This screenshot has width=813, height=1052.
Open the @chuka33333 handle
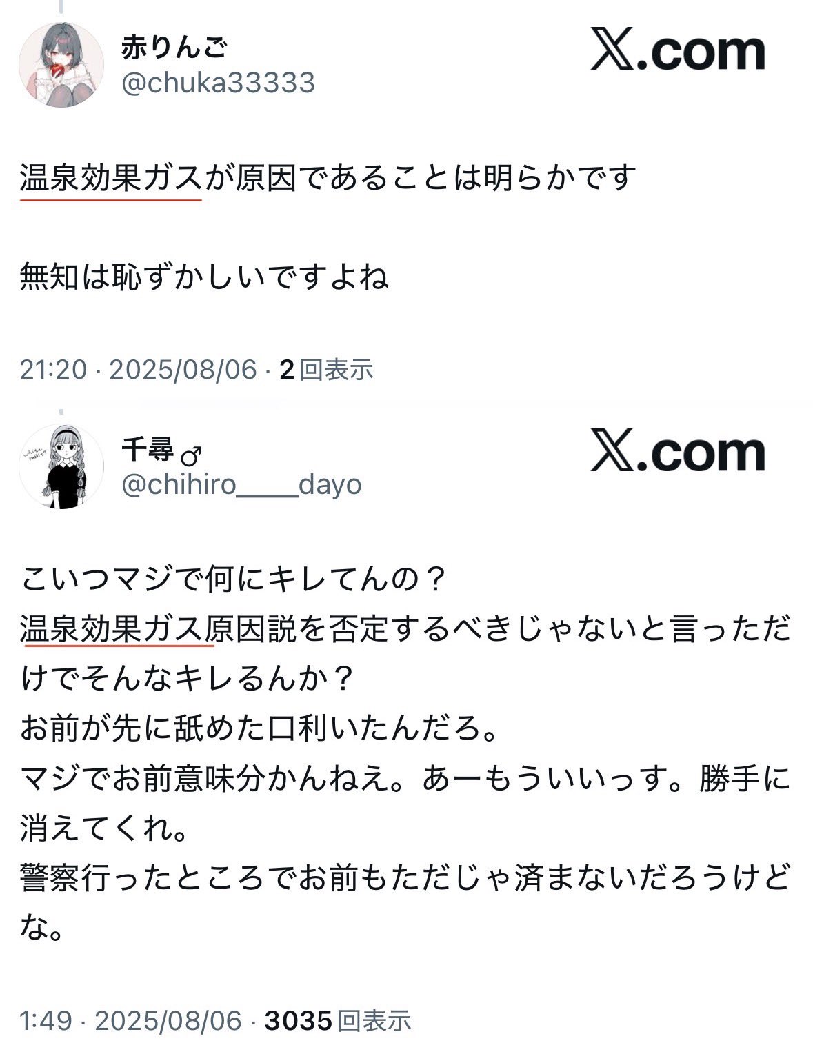(218, 83)
